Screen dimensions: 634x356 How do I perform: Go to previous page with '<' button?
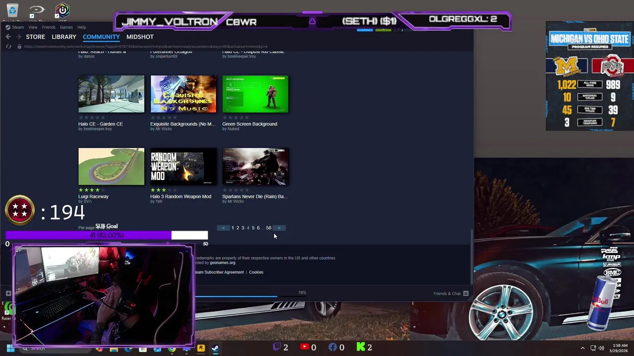[x=223, y=228]
